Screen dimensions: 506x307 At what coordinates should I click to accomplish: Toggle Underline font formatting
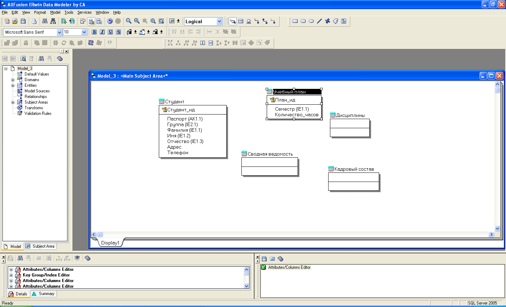pos(110,32)
